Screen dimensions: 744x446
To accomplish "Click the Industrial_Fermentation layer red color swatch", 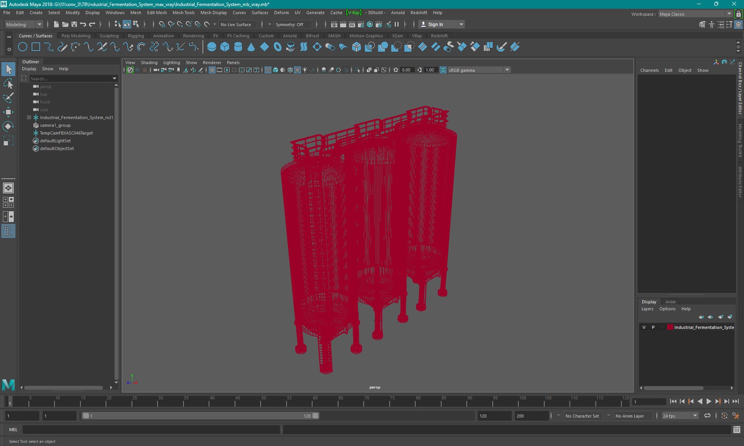I will (670, 327).
